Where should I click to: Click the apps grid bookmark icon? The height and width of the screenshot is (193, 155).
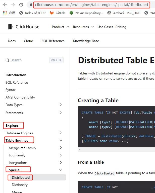tap(5, 13)
